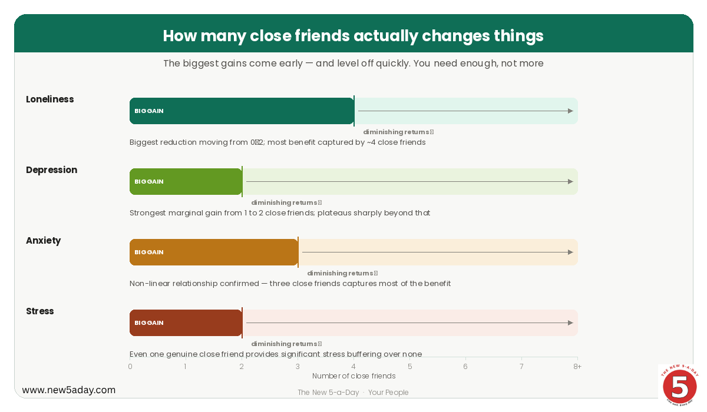Select the Loneliness row label
This screenshot has height=412, width=707.
(50, 99)
